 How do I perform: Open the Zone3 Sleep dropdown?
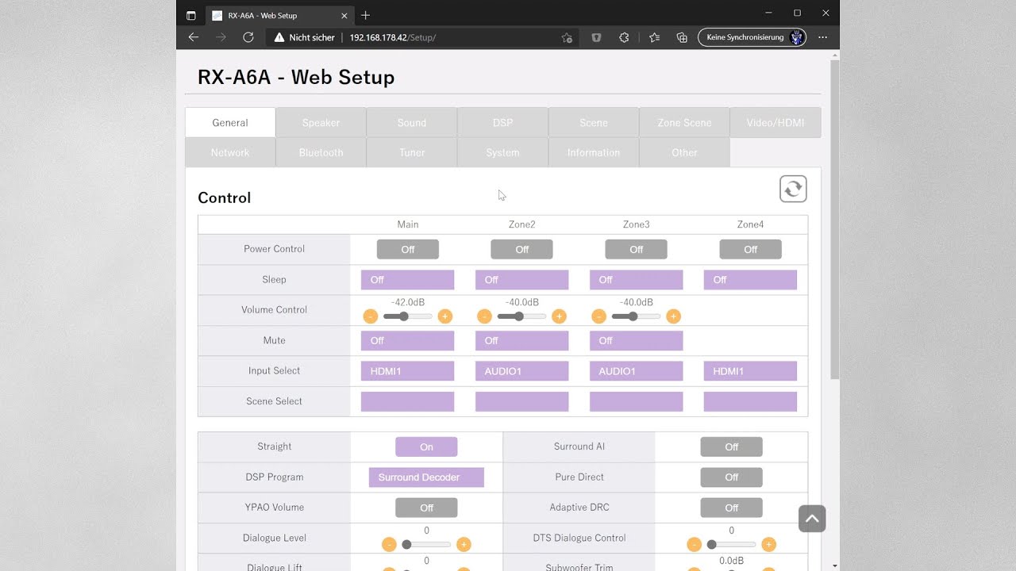coord(637,279)
